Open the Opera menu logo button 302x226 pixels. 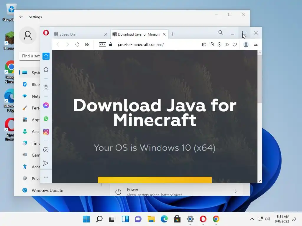(46, 33)
